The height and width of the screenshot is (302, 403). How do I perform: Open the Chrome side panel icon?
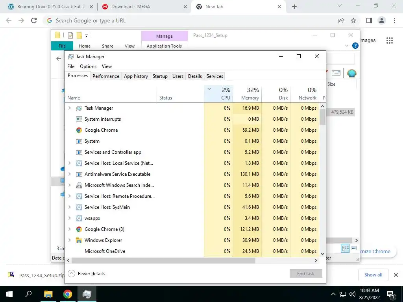click(x=369, y=20)
